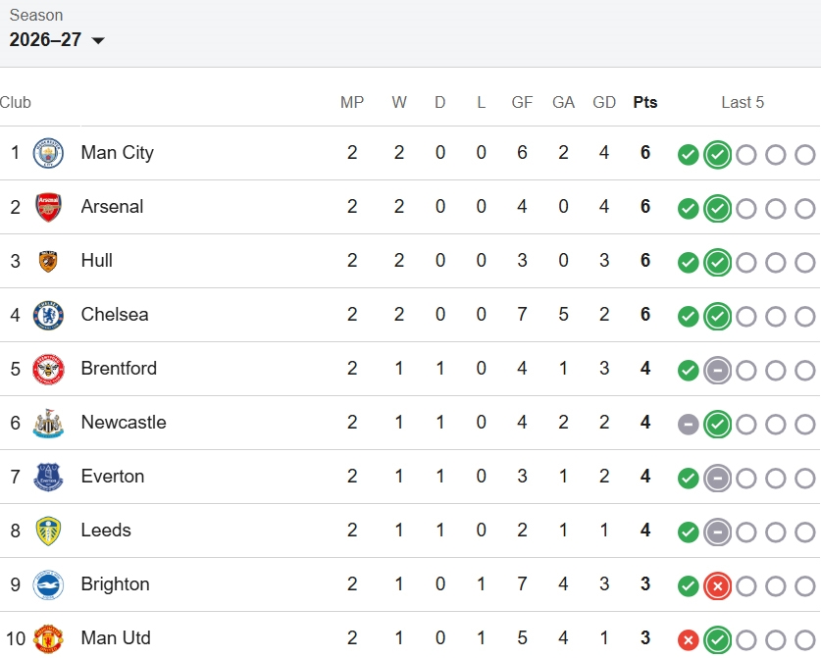The width and height of the screenshot is (821, 658).
Task: Click the Leeds club crest
Action: tap(48, 531)
